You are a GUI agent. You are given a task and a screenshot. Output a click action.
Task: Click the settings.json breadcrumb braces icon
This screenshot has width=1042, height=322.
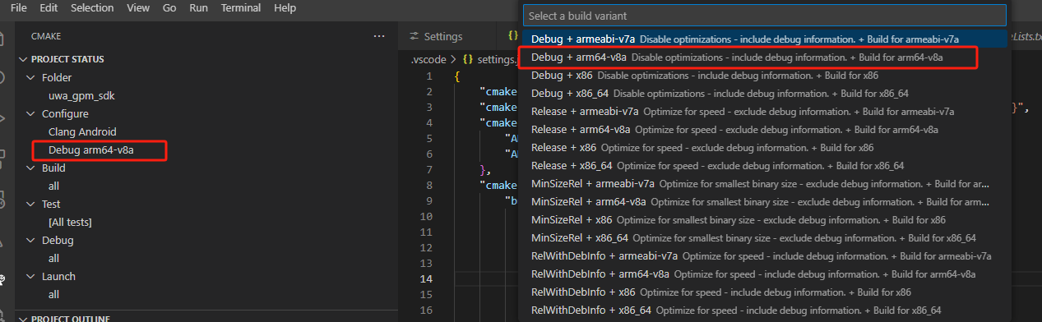click(468, 59)
